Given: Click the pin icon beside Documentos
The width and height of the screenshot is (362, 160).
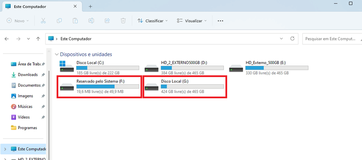Looking at the screenshot, I should [43, 85].
